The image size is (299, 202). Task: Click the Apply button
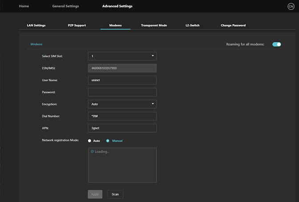95,194
